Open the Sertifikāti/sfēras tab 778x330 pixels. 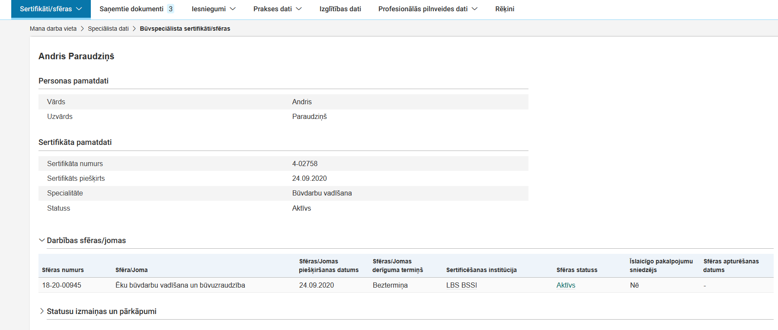pyautogui.click(x=46, y=9)
